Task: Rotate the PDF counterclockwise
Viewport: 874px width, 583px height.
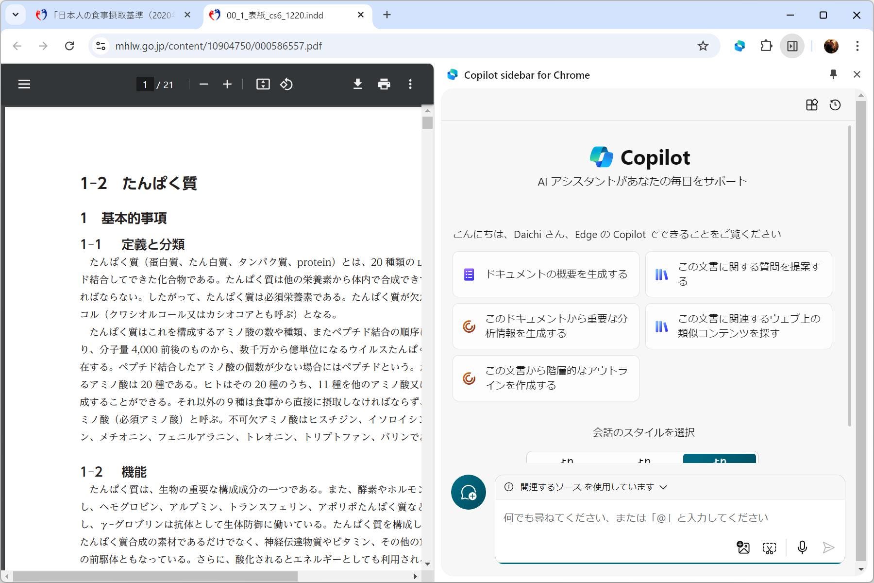Action: [x=286, y=84]
